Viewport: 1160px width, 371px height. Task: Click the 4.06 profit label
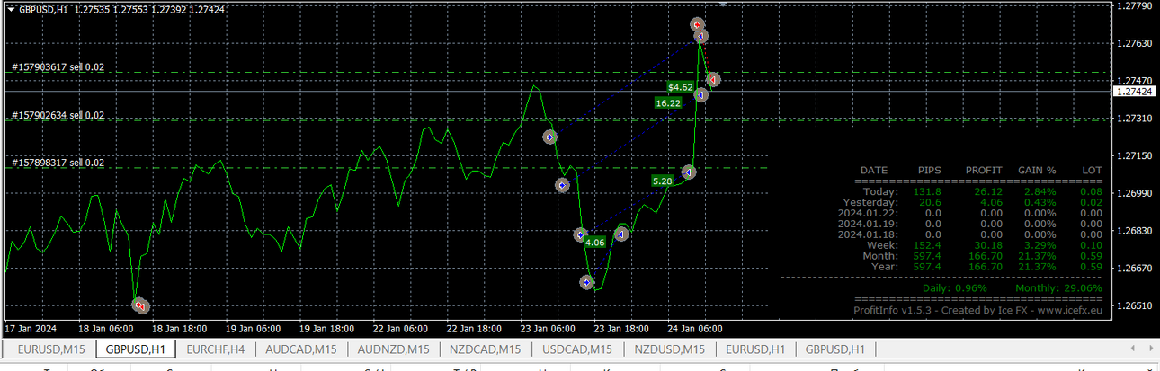[x=594, y=243]
